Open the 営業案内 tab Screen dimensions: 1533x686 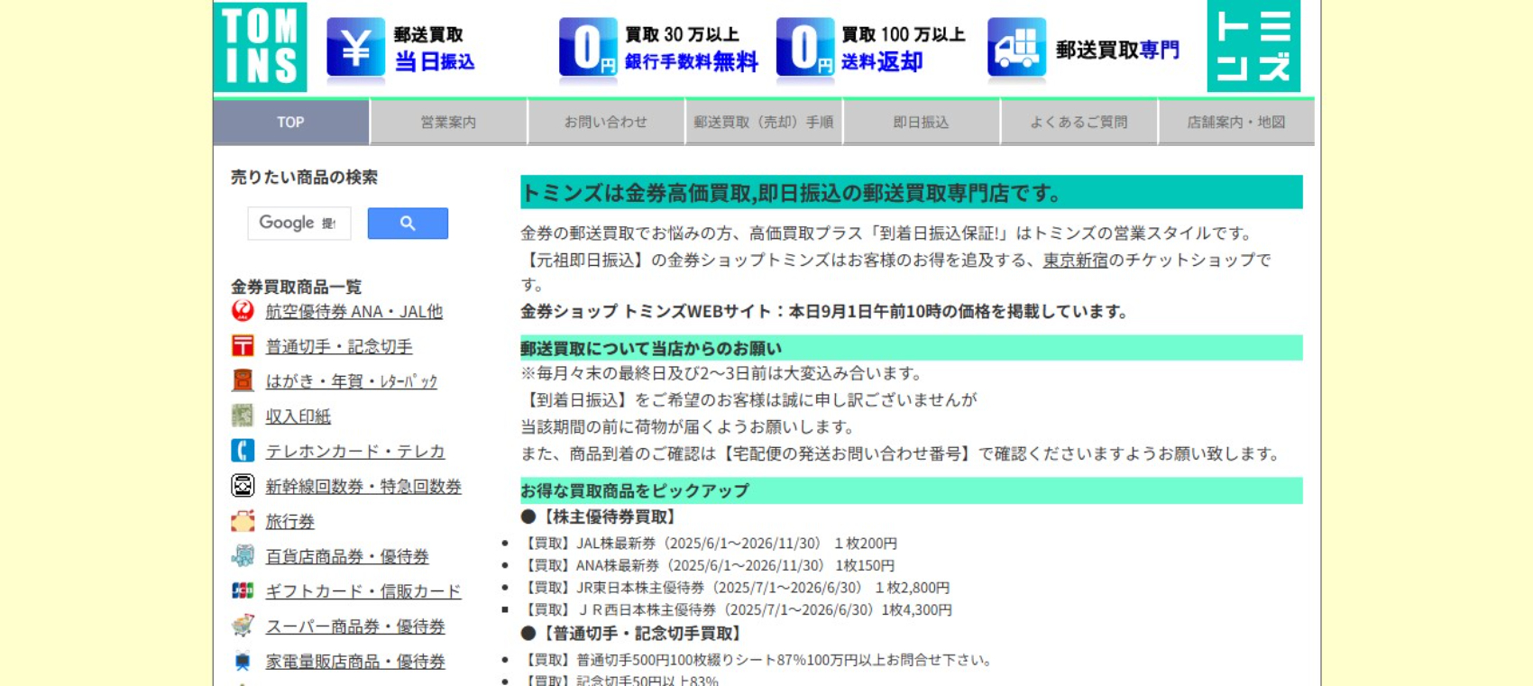[x=448, y=122]
